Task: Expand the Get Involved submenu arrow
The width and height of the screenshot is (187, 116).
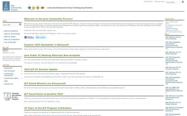Action: click(22, 71)
